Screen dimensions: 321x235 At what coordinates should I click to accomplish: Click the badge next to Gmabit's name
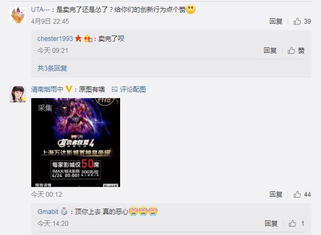(x=64, y=211)
